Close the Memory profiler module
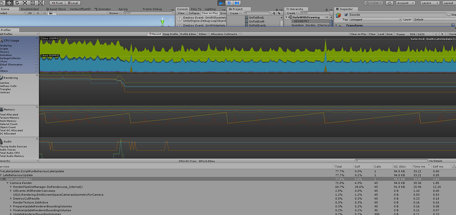This screenshot has width=456, height=215. tap(37, 108)
